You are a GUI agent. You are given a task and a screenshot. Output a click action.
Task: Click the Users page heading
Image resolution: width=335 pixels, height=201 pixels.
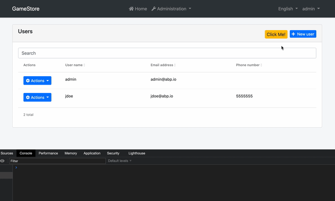pos(25,31)
